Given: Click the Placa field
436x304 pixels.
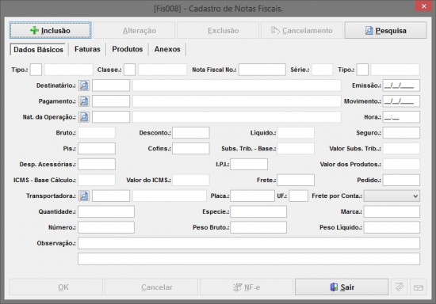Looking at the screenshot, I should pyautogui.click(x=252, y=196).
